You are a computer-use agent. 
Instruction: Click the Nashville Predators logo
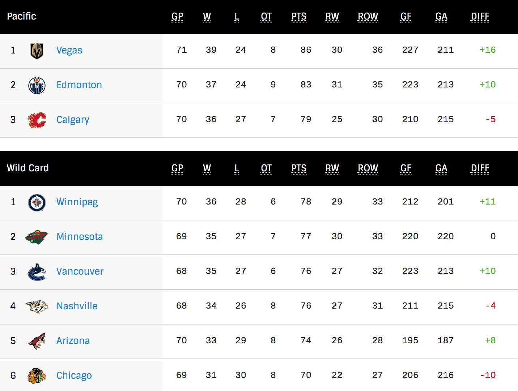point(37,306)
